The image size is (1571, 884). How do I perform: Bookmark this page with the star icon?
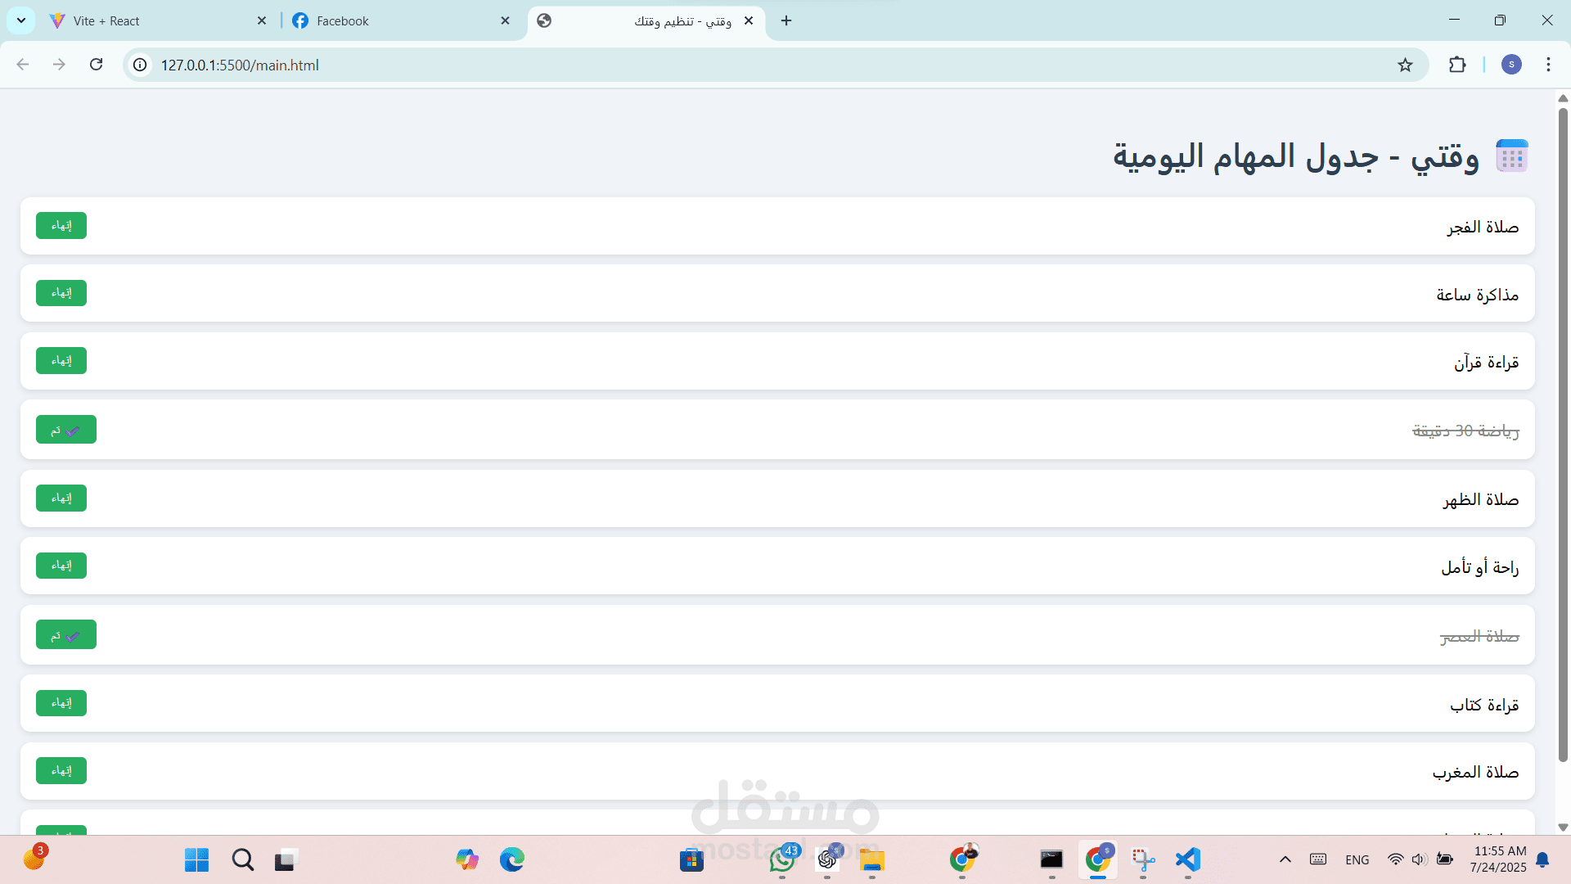pos(1405,65)
